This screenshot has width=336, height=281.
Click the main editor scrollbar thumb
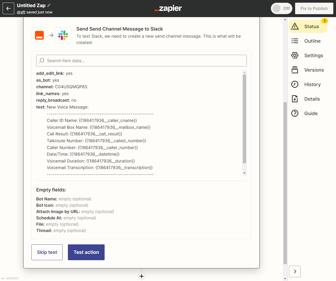[x=285, y=183]
